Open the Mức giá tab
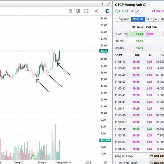This screenshot has height=164, width=164. click(x=151, y=19)
